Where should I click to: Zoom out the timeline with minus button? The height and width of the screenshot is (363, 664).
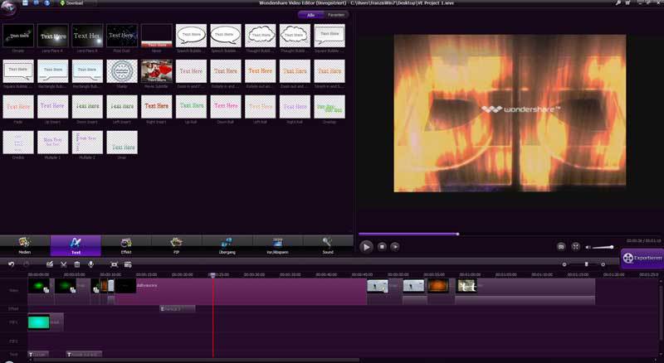(x=564, y=264)
